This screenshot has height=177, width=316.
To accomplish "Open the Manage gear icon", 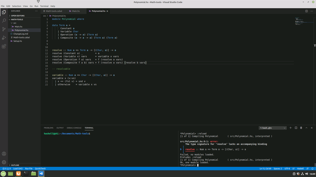I will (4, 162).
